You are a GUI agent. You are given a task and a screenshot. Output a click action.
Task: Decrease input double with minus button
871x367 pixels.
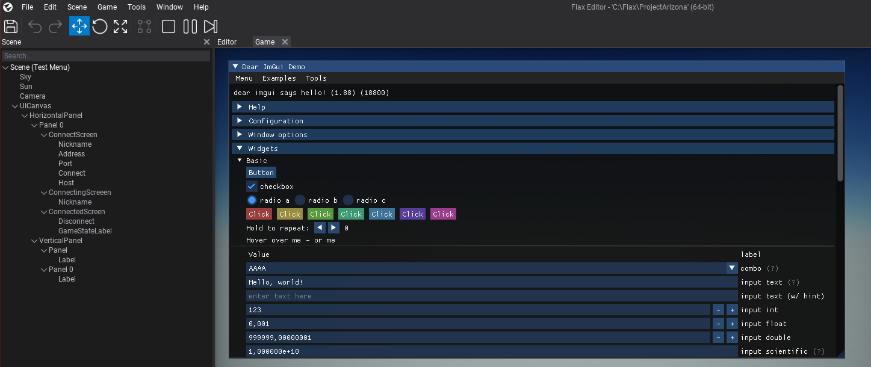pyautogui.click(x=718, y=338)
